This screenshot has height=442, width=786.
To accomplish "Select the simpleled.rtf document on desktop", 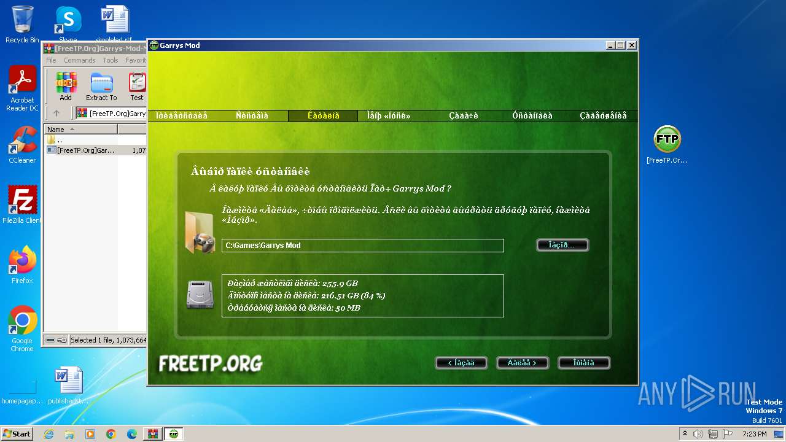I will click(114, 23).
